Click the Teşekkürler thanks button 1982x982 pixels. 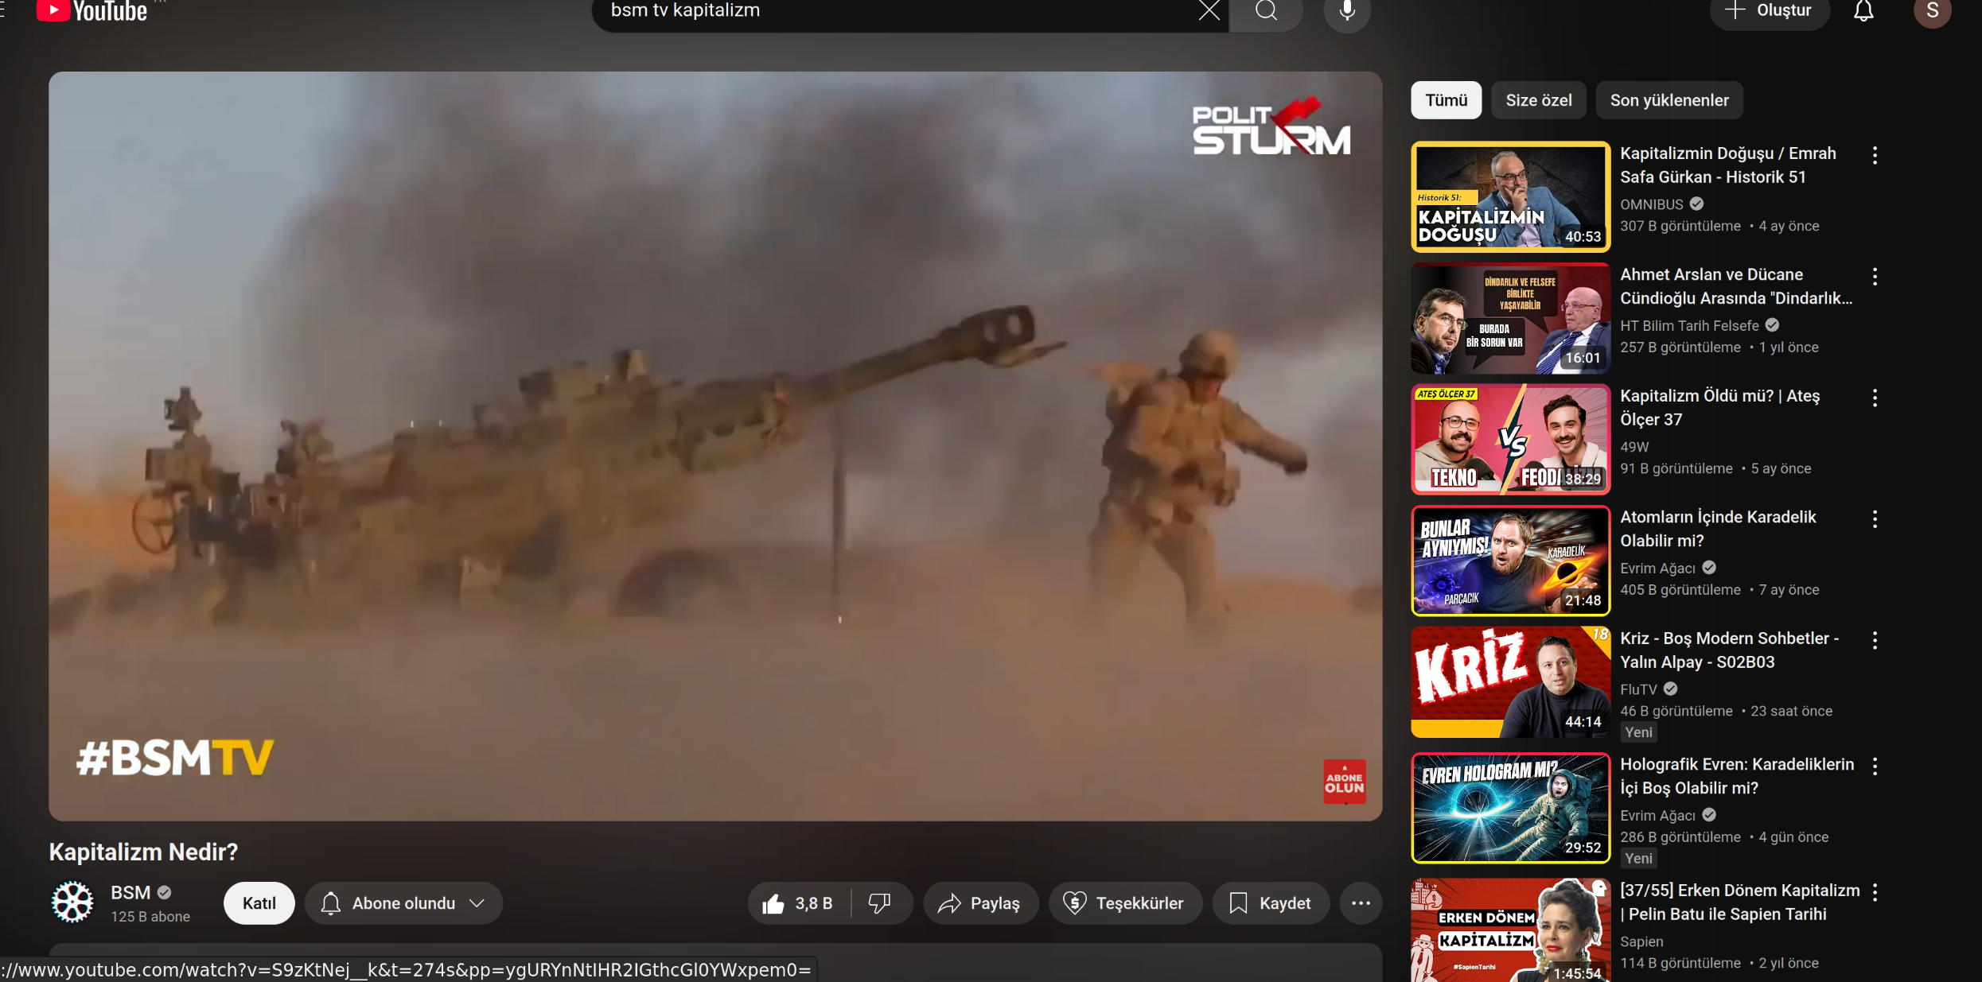click(x=1124, y=903)
